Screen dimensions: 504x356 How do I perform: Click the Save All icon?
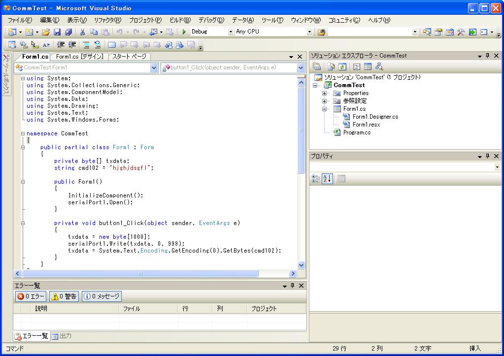click(68, 32)
